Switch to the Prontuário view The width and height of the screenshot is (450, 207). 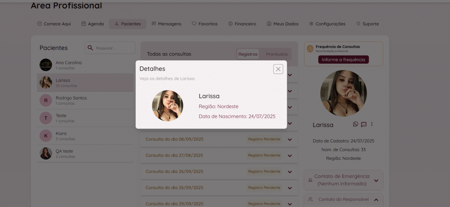click(x=277, y=54)
